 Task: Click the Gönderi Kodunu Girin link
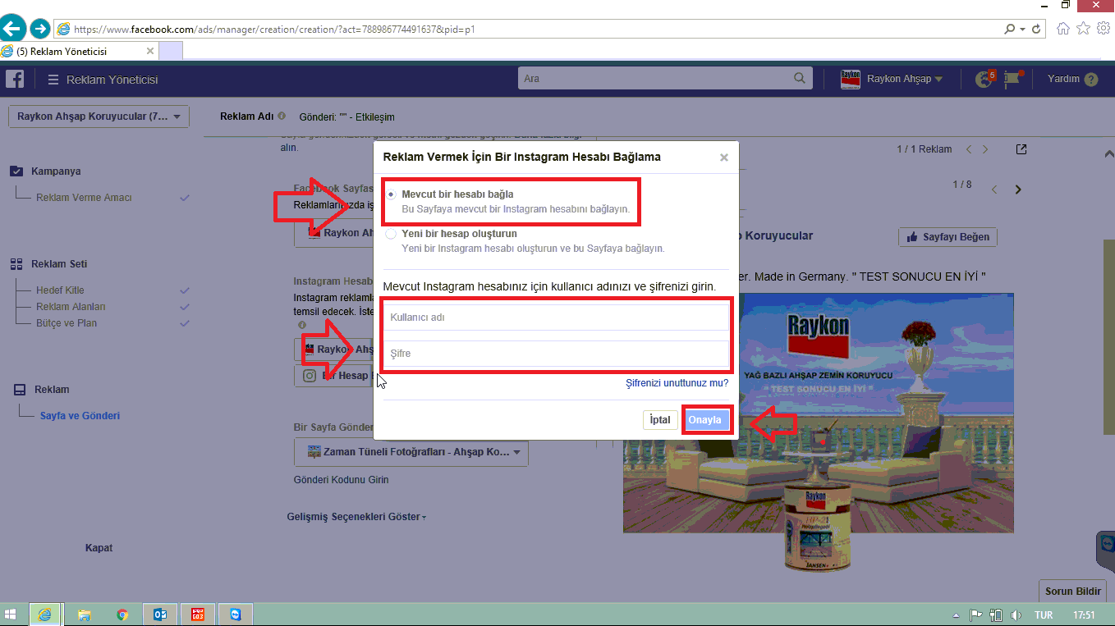(x=342, y=480)
